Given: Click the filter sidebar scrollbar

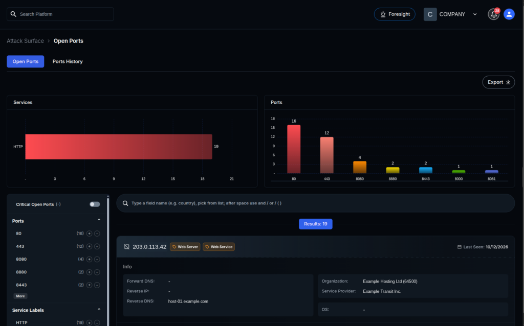Looking at the screenshot, I should (x=108, y=260).
